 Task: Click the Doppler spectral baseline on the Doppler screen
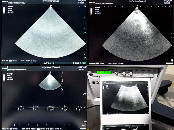pyautogui.click(x=49, y=108)
